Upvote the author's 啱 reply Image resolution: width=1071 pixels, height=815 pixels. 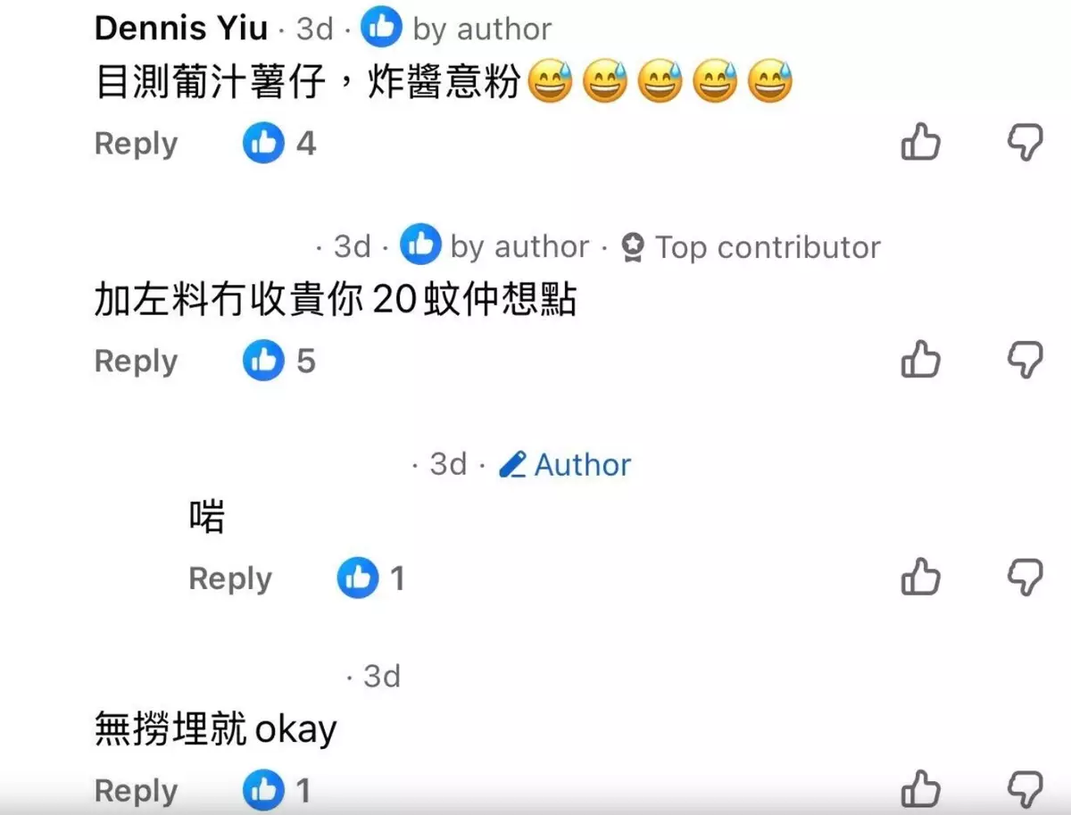click(920, 577)
